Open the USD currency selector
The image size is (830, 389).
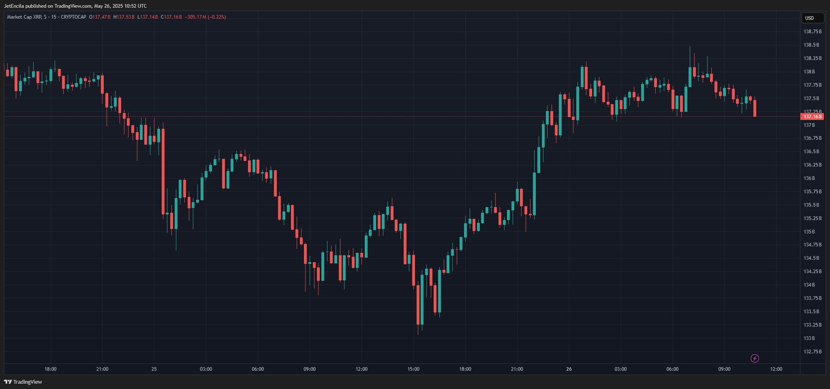pyautogui.click(x=812, y=18)
